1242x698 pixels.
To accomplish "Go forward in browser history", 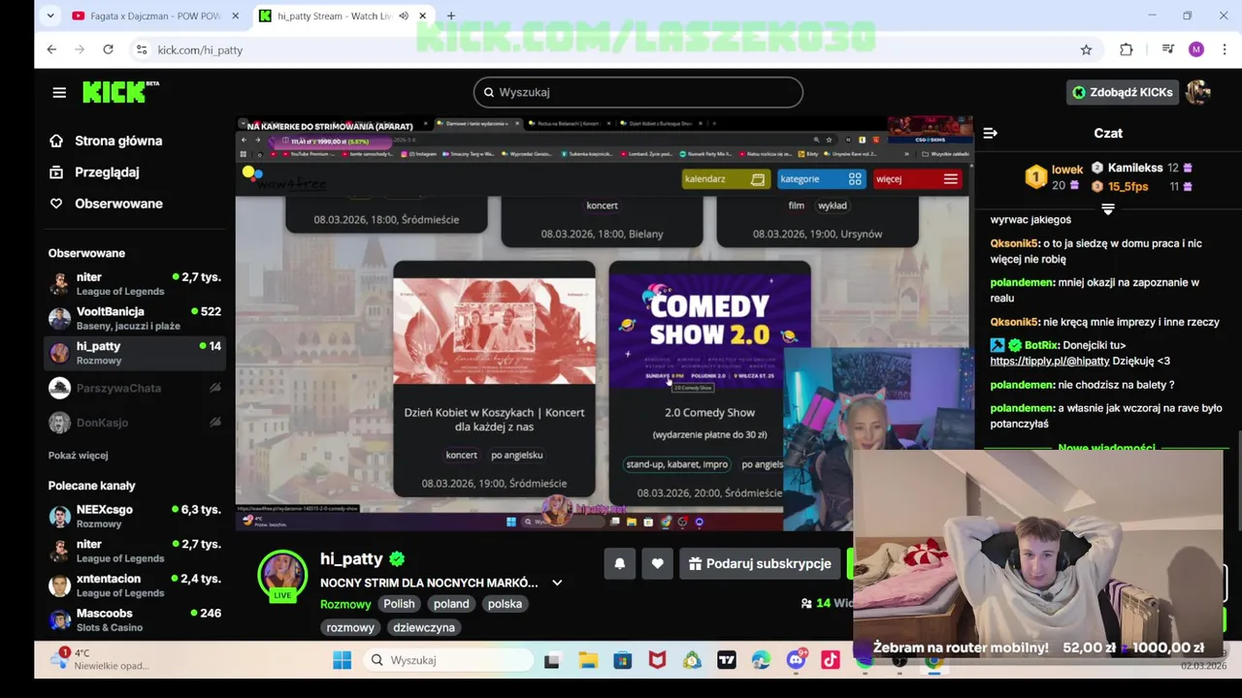I will pos(80,49).
